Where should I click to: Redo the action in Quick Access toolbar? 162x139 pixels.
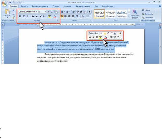tap(18, 2)
